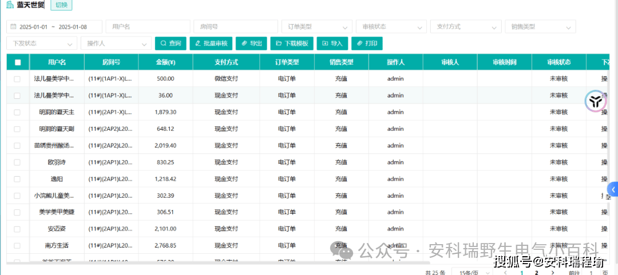Check the row for 小浣熊儿童美
The image size is (618, 275).
[17, 196]
